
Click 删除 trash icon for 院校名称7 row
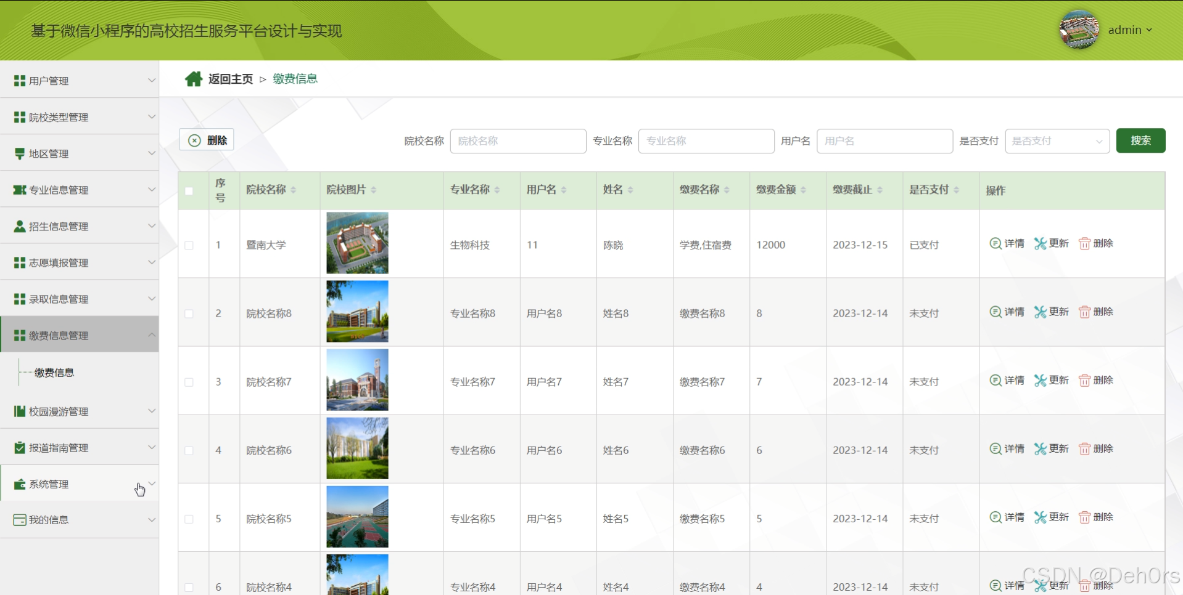click(x=1084, y=380)
